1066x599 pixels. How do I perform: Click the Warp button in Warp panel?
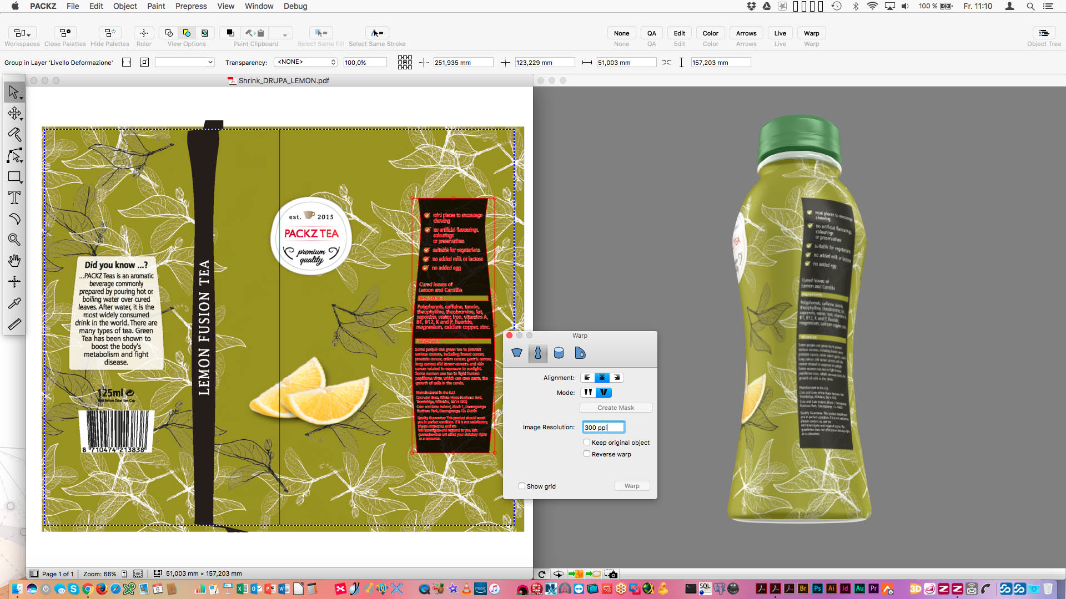632,486
